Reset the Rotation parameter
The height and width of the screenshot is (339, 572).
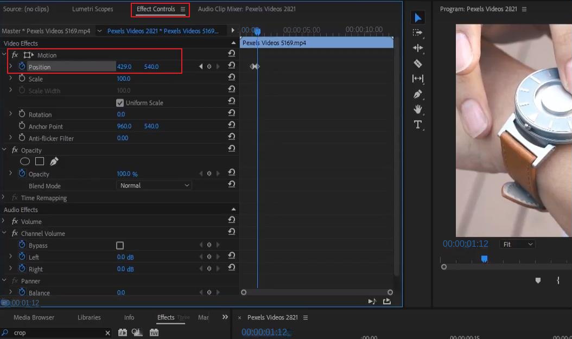231,113
